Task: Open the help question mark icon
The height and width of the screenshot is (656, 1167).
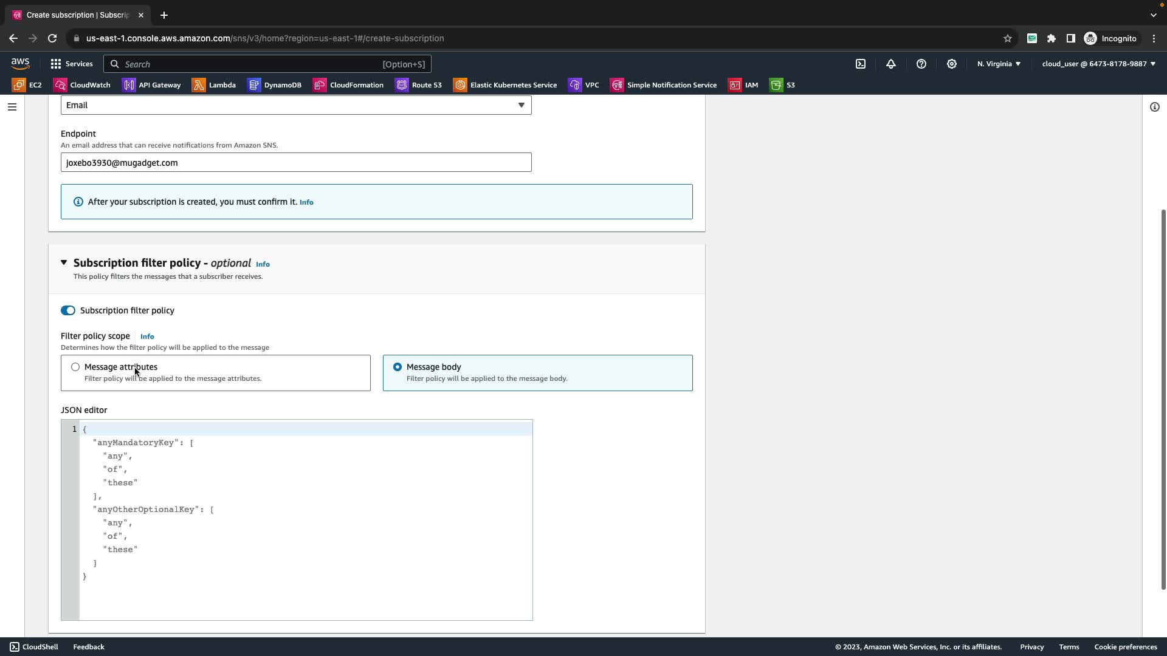Action: 921,64
